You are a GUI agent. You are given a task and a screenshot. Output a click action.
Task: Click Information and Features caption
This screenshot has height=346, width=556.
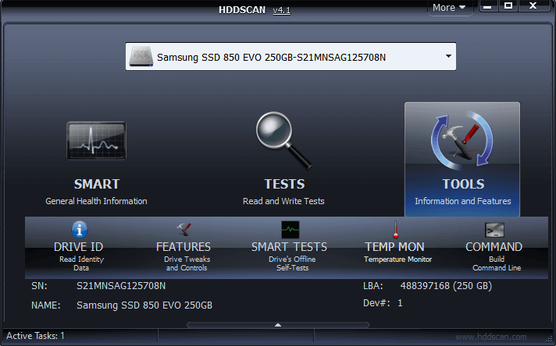click(x=463, y=201)
